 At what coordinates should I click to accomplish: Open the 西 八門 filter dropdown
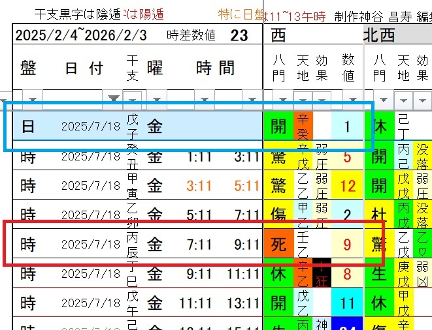click(x=284, y=99)
